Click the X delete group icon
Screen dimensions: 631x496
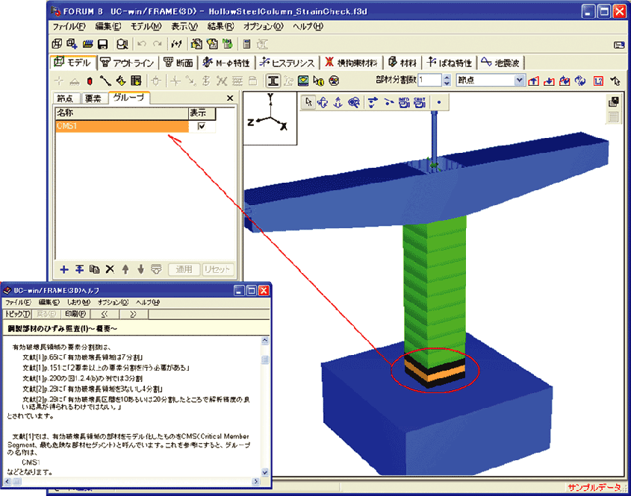point(110,269)
